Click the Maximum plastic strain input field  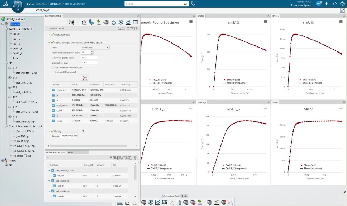pyautogui.click(x=89, y=58)
